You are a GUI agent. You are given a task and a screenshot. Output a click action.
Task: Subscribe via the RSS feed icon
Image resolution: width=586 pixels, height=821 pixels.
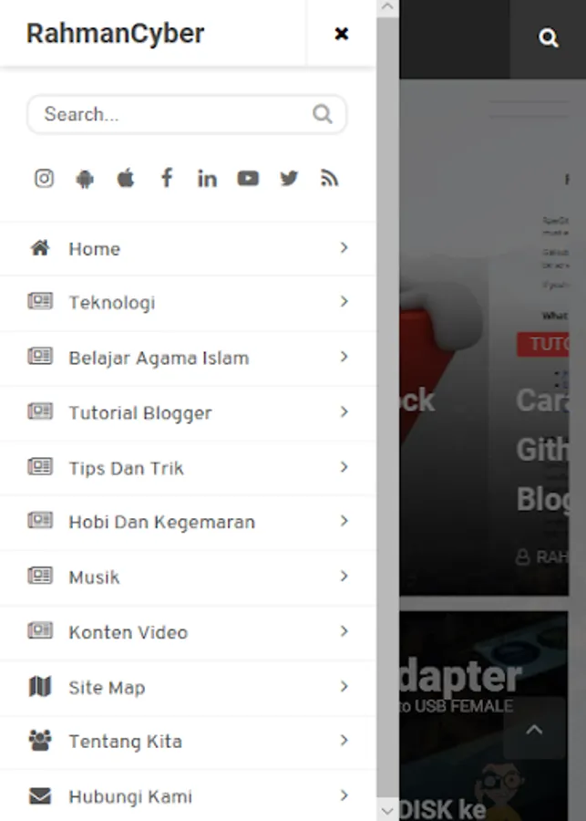click(329, 179)
